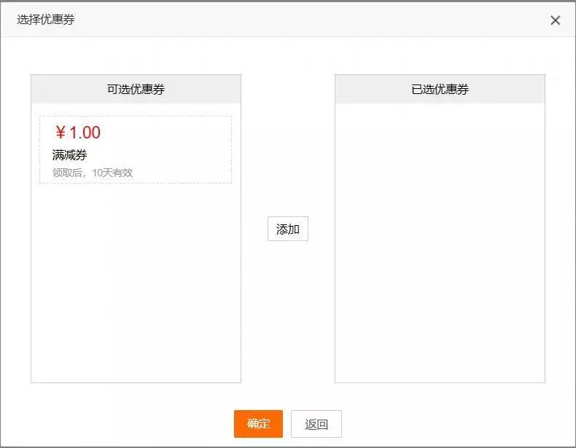Image resolution: width=576 pixels, height=448 pixels.
Task: Click the 已选优惠券 panel header
Action: pos(440,90)
